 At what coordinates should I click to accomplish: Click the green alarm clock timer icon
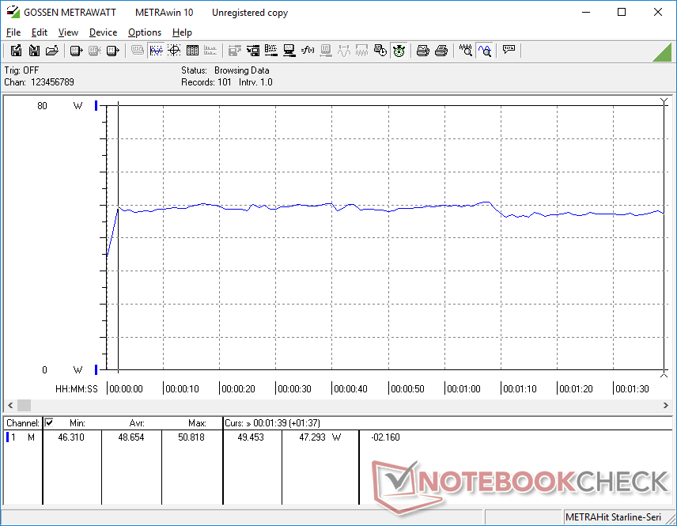[399, 51]
